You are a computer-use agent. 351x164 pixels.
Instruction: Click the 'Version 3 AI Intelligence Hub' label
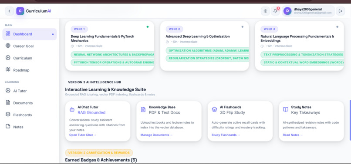point(94,82)
